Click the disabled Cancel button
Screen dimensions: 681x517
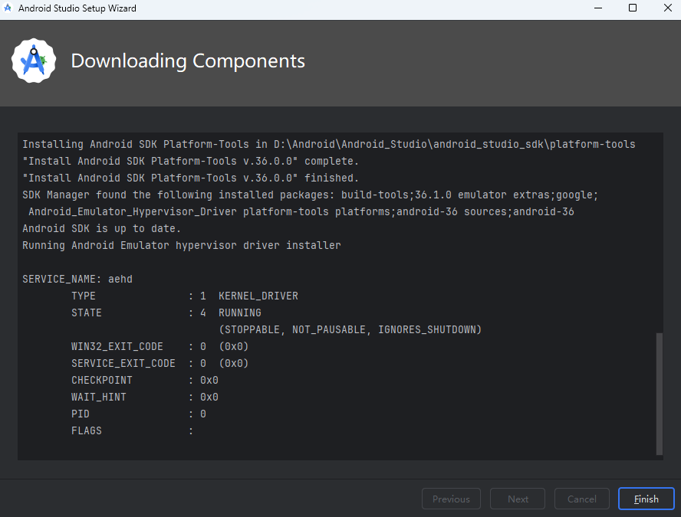(581, 499)
